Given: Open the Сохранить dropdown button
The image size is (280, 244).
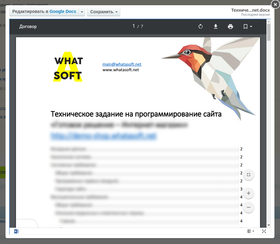Looking at the screenshot, I should point(103,12).
